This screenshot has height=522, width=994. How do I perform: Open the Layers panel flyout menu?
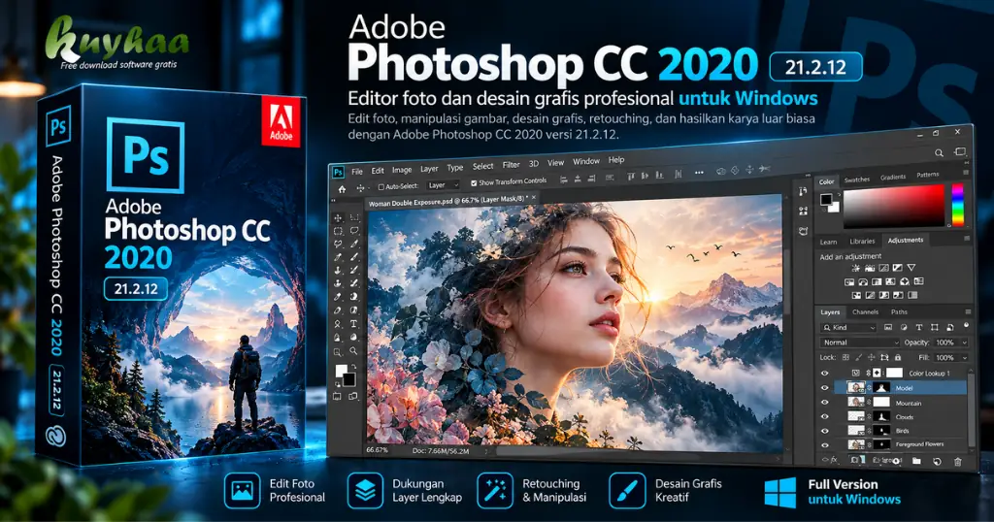[968, 311]
